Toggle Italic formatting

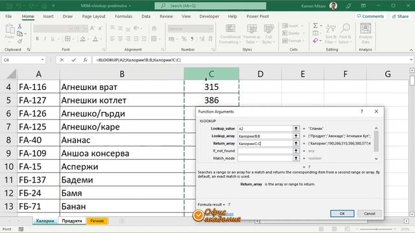(x=45, y=39)
